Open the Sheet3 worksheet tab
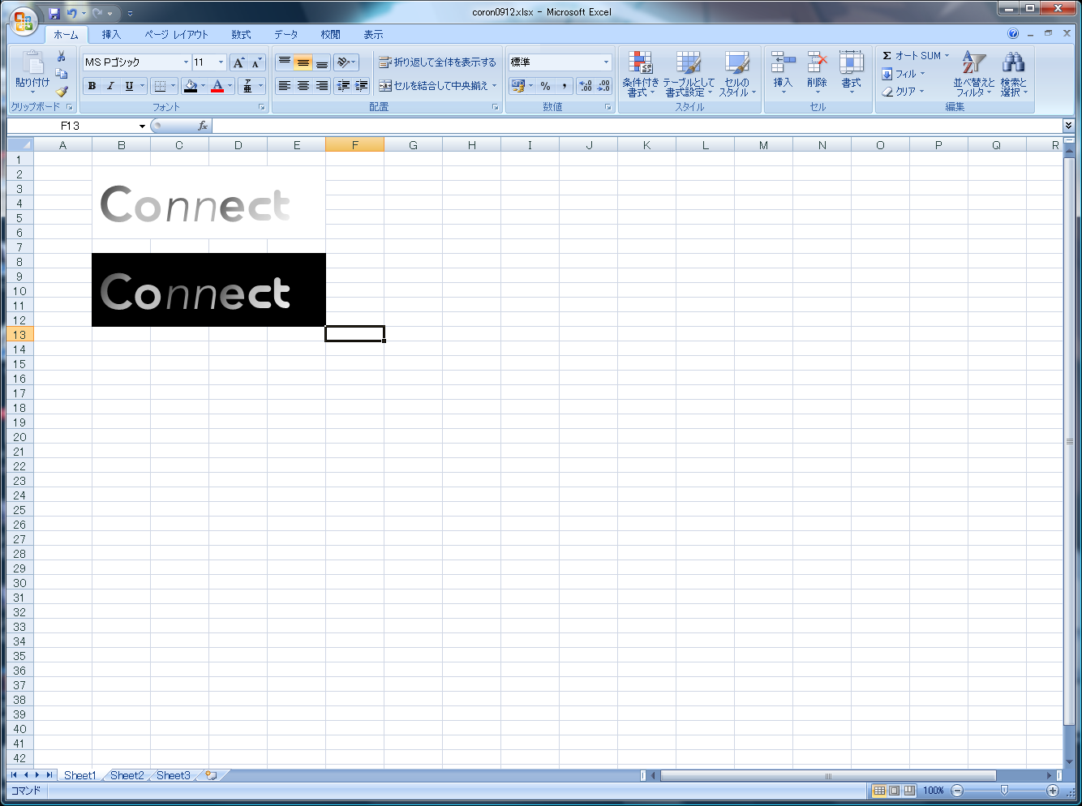 coord(174,775)
